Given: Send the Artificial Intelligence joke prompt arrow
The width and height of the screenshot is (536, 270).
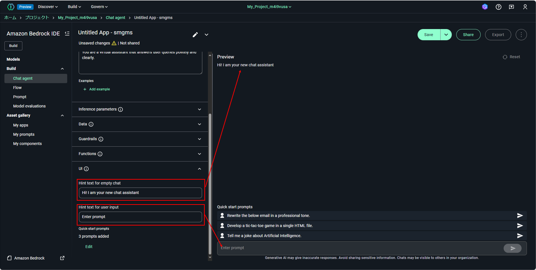Looking at the screenshot, I should coord(520,236).
